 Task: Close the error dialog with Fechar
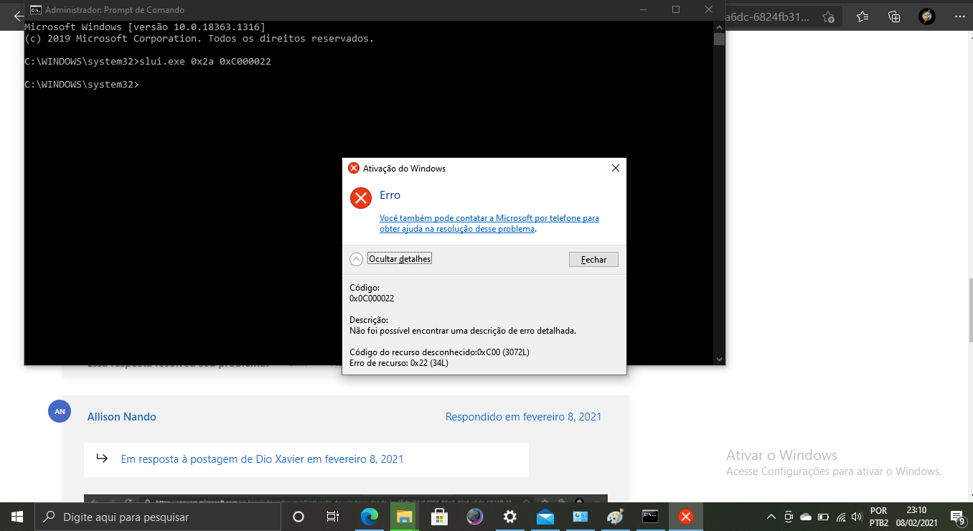(x=593, y=259)
